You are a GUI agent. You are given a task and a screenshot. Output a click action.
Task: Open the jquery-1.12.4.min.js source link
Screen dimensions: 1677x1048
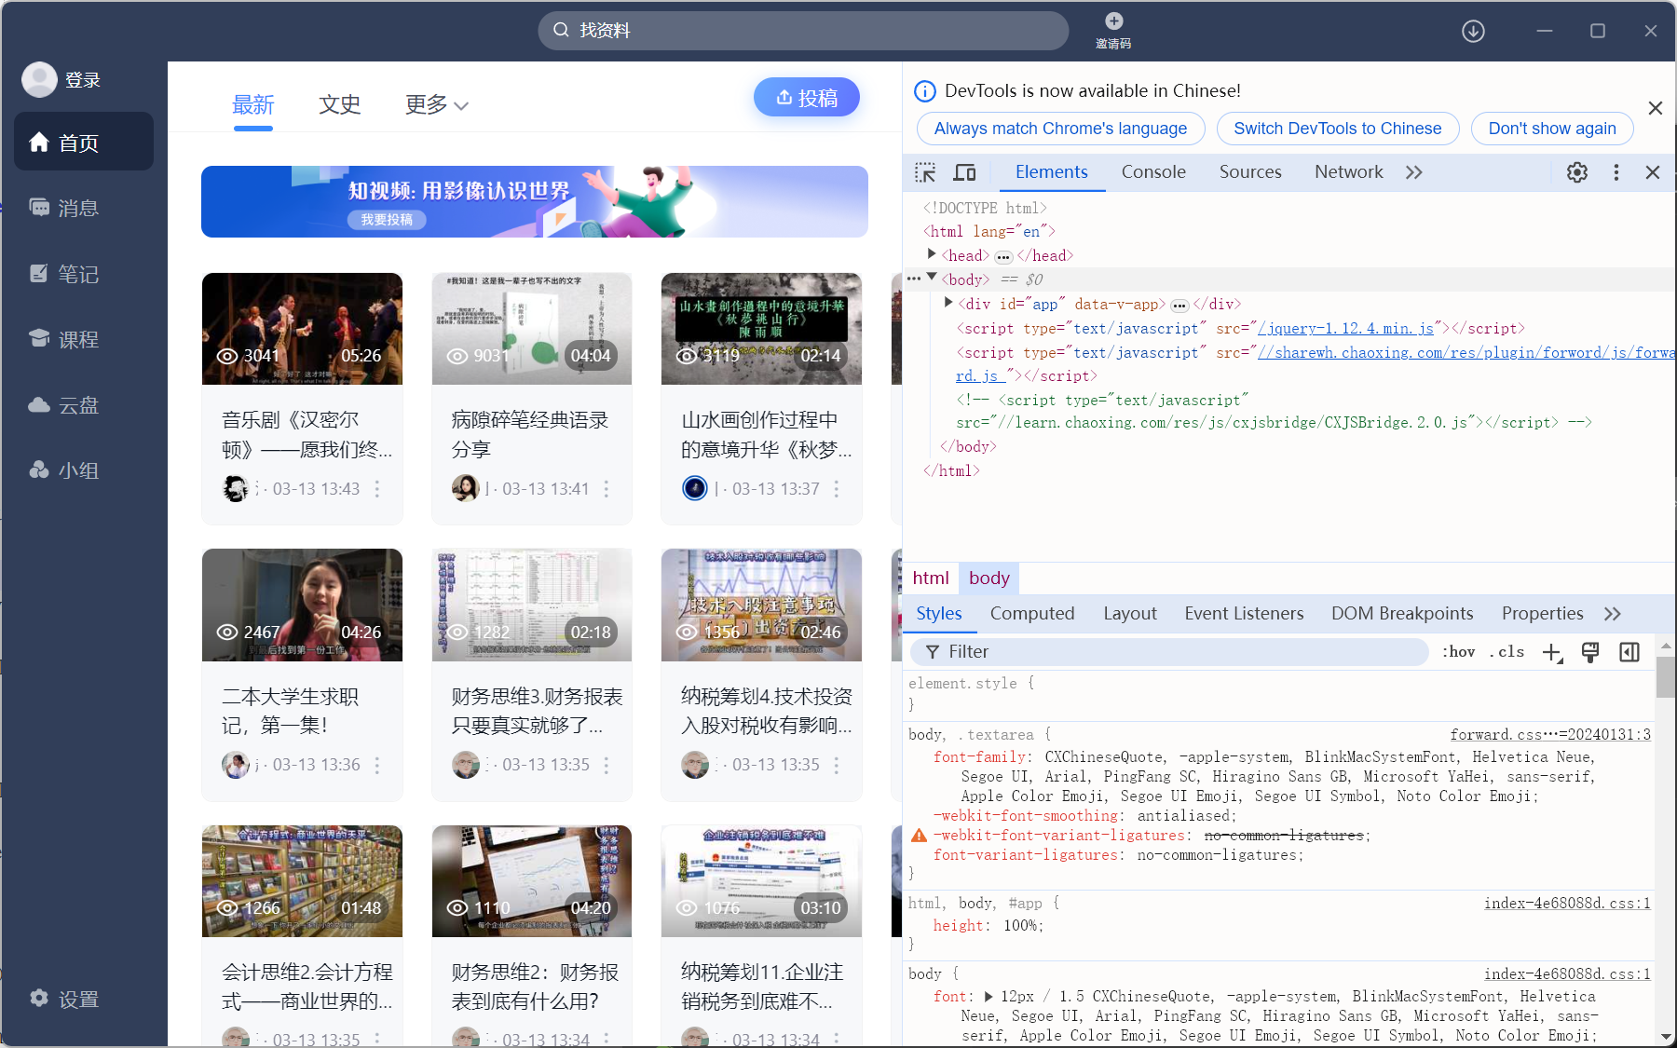1344,328
